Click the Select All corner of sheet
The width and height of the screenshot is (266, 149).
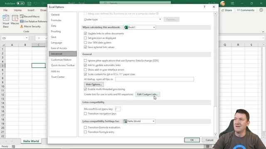point(3,45)
